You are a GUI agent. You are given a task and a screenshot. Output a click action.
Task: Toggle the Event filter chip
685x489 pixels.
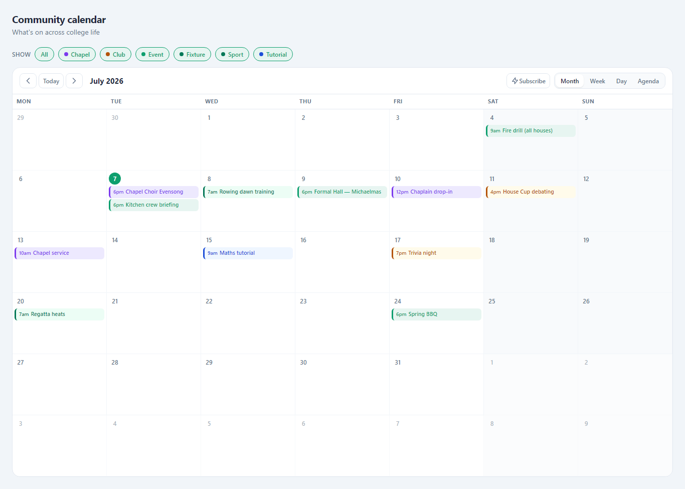[152, 54]
